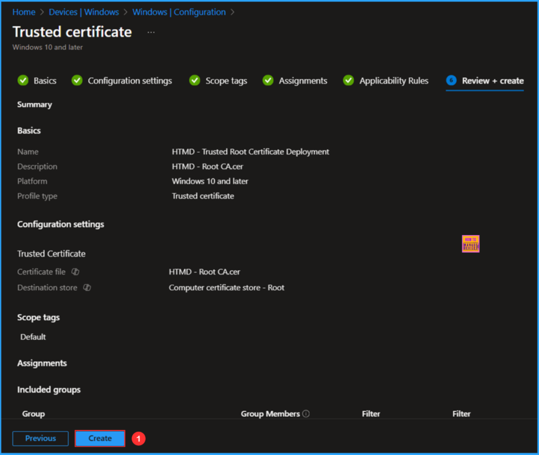Select the Group Members column header
Image resolution: width=539 pixels, height=455 pixels.
[270, 414]
